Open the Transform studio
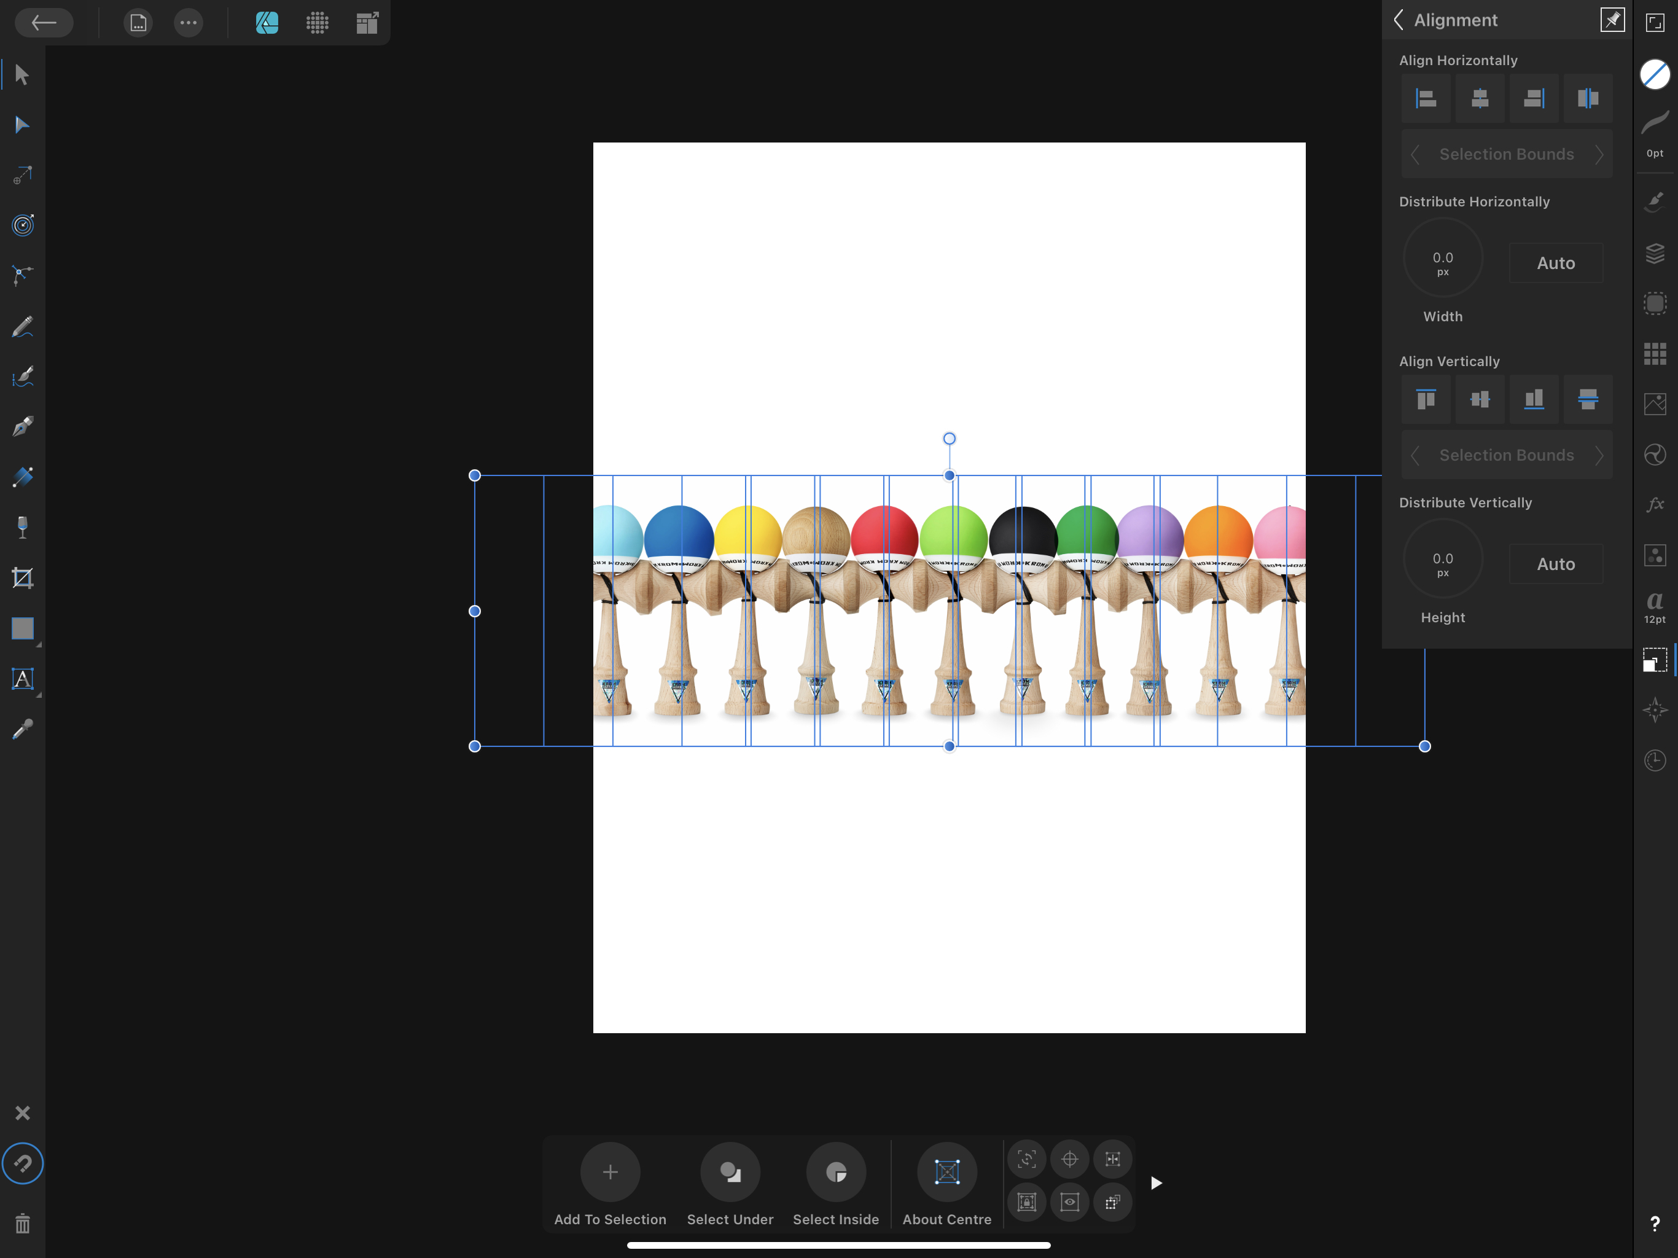The image size is (1678, 1258). point(1655,660)
